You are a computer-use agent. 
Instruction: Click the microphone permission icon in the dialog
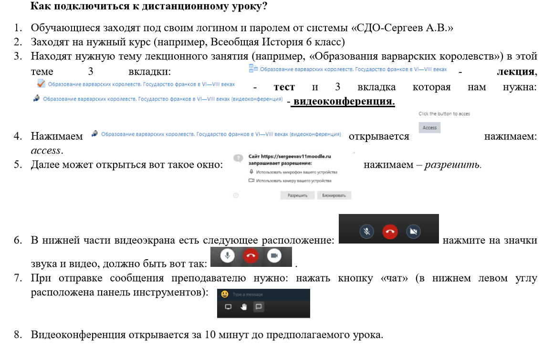click(x=251, y=172)
